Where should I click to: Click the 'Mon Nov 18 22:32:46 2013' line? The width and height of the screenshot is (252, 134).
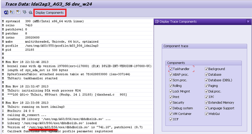click(25, 62)
